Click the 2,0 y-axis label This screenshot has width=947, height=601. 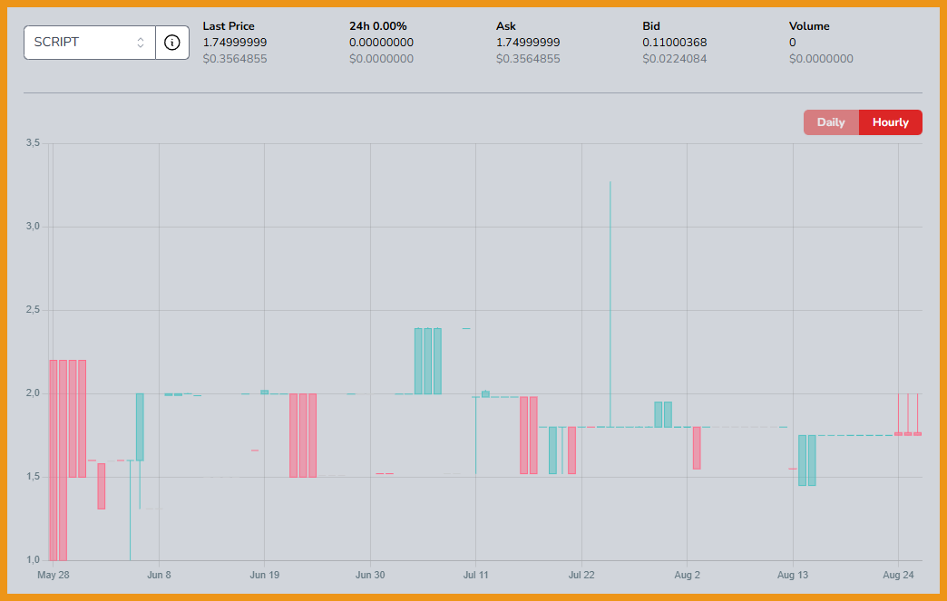click(x=33, y=393)
